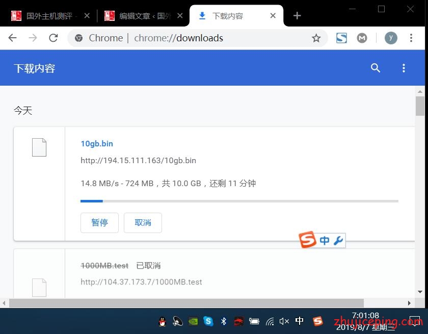
Task: Open a new tab with the plus button
Action: tap(297, 16)
